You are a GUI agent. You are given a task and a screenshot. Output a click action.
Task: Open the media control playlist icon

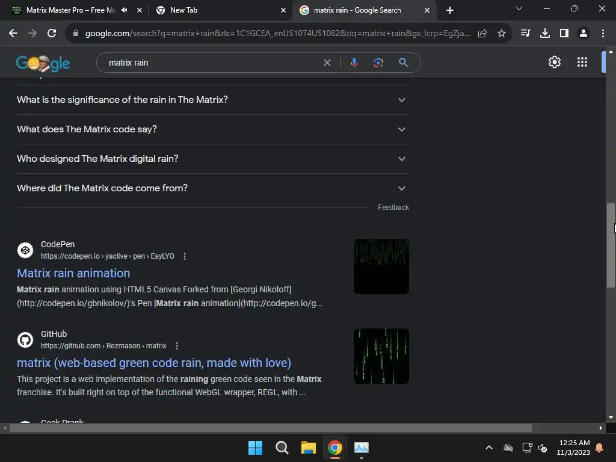pyautogui.click(x=525, y=34)
